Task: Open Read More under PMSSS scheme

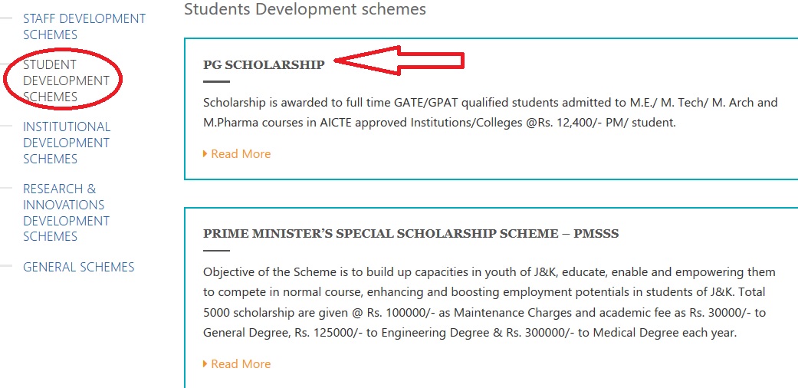Action: pyautogui.click(x=241, y=364)
